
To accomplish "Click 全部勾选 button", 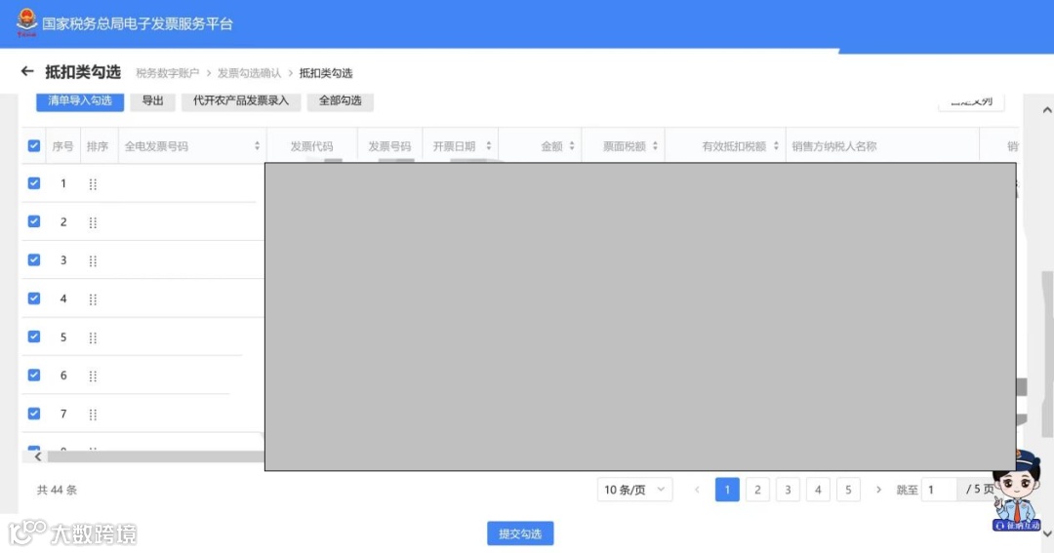I will point(341,100).
